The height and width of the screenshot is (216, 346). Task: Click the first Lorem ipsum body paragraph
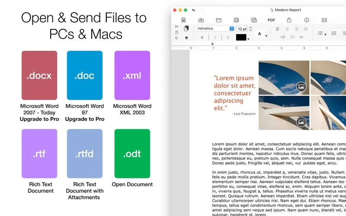279,154
